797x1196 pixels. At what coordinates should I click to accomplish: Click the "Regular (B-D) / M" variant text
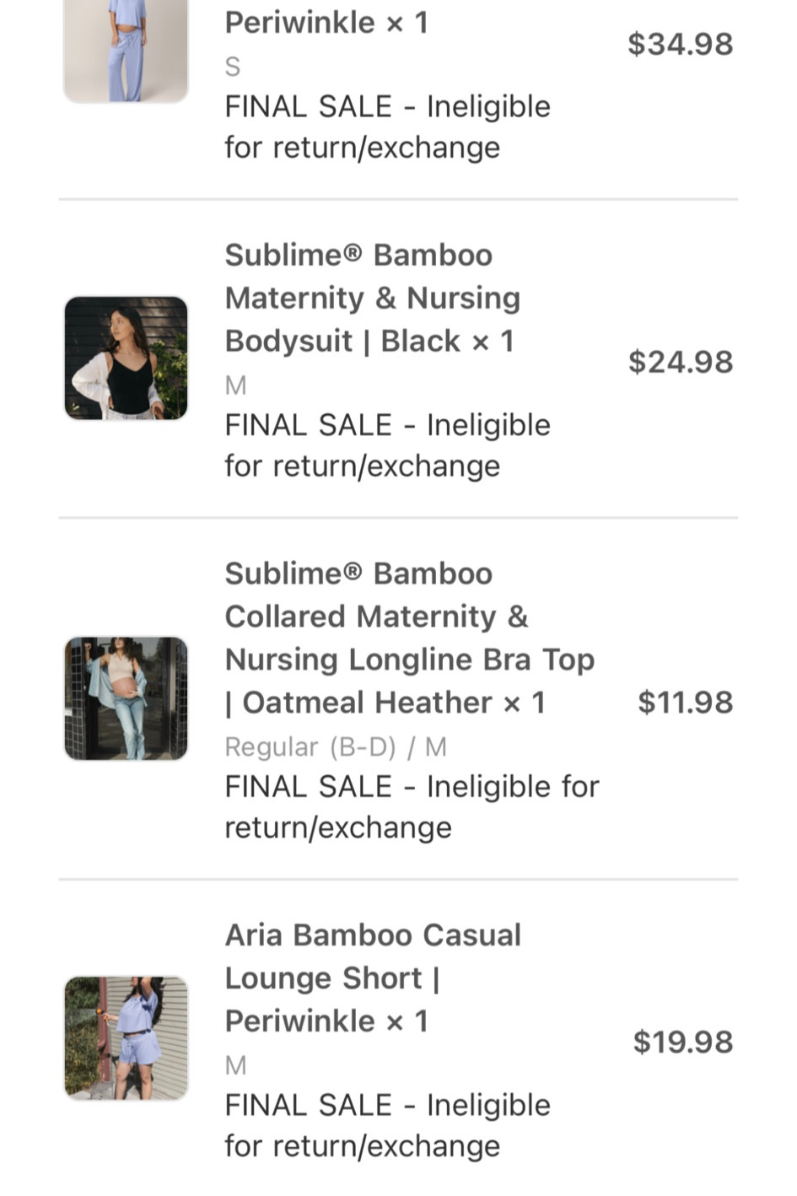pos(336,746)
